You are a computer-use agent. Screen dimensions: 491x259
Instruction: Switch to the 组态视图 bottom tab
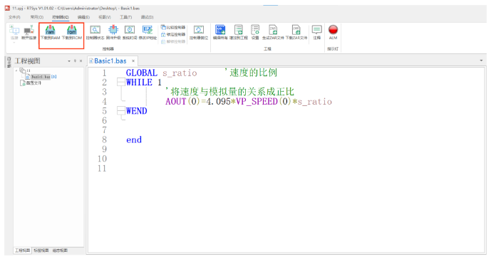coord(60,250)
